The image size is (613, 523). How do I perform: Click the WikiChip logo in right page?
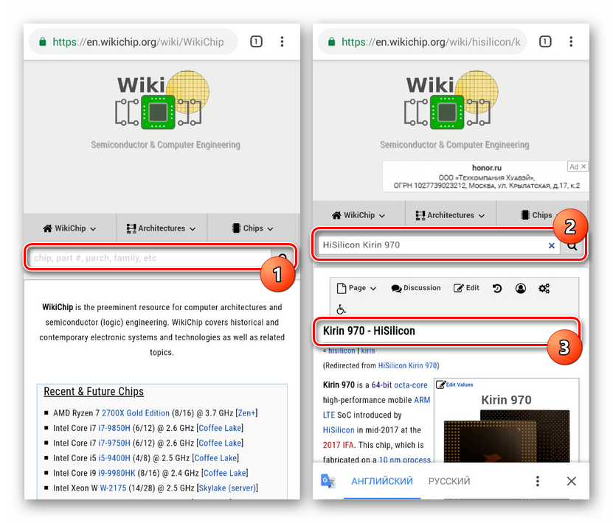tap(451, 100)
